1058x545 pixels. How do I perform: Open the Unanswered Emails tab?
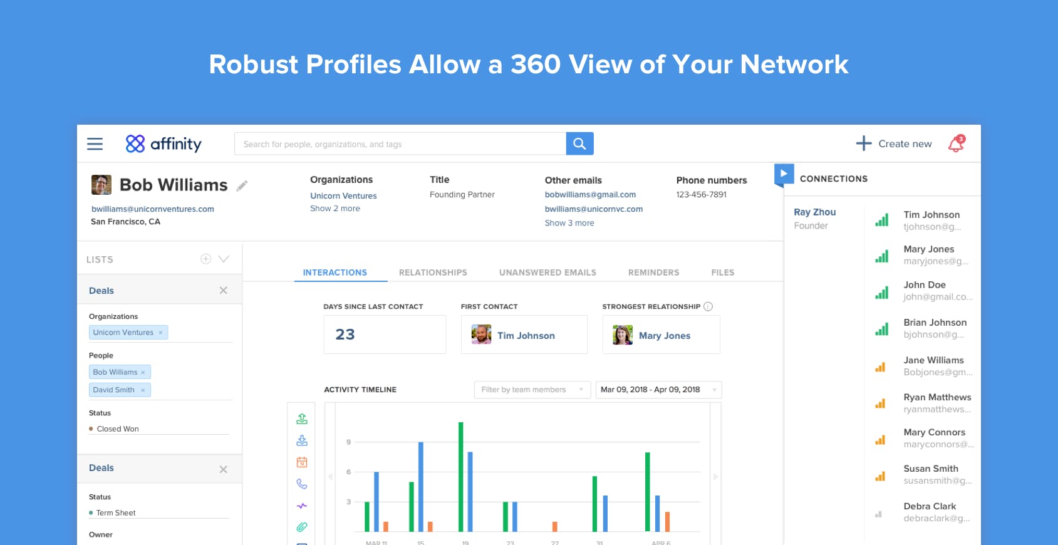click(x=547, y=272)
